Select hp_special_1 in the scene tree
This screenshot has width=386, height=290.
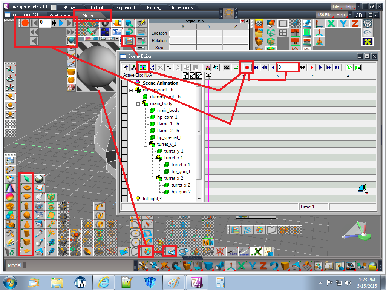coord(169,137)
